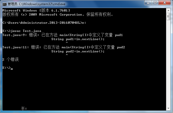This screenshot has height=113, width=173.
Task: Click the IME status indicator '半:'
Action: [x=24, y=108]
